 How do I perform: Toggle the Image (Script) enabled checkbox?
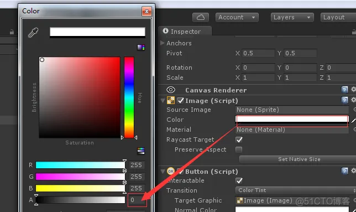pos(181,100)
